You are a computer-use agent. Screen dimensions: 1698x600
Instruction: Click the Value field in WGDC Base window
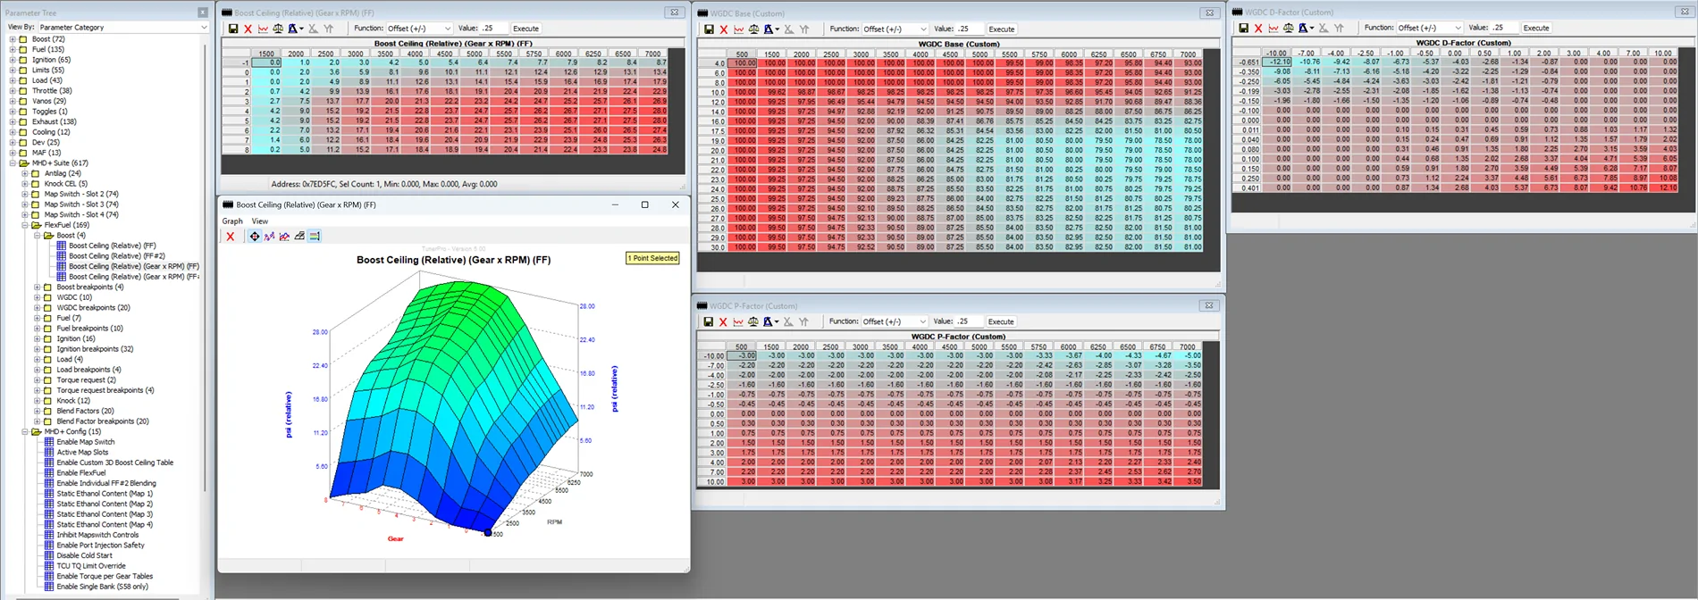(x=971, y=29)
